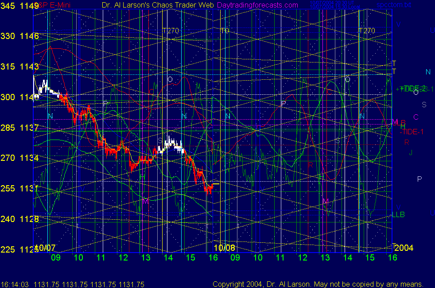
Task: Click the "315 1143" price axis label
Action: 19,66
